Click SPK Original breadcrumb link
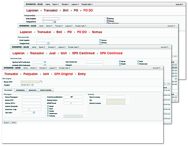This screenshot has height=146, width=188. click(63, 74)
